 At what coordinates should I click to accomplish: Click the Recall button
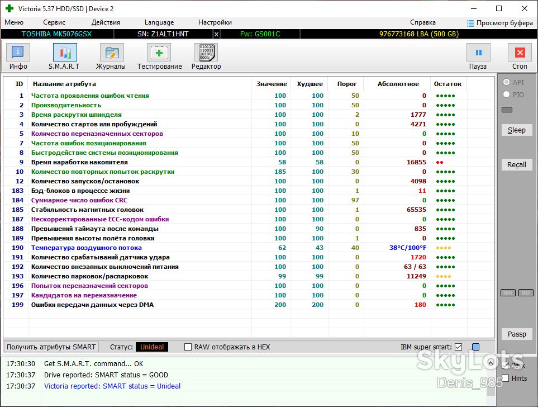click(x=517, y=165)
